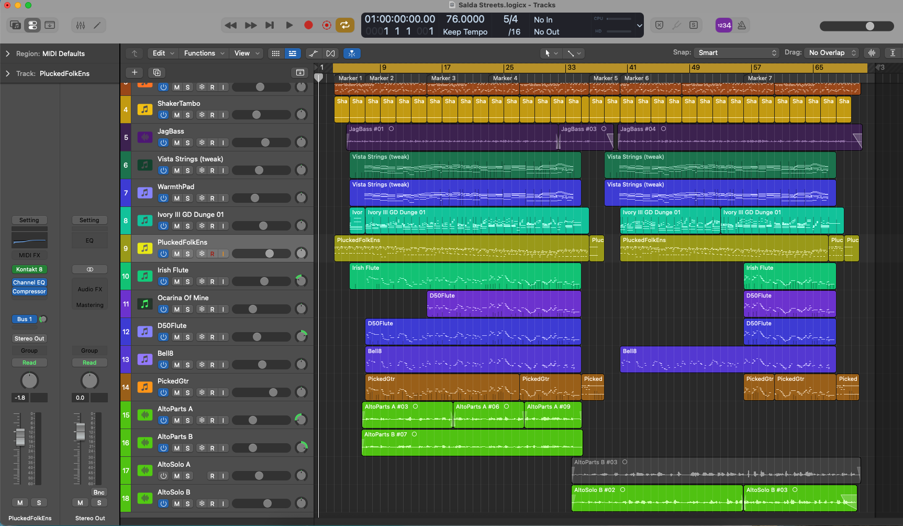Click the duplicate track icon

pyautogui.click(x=157, y=72)
